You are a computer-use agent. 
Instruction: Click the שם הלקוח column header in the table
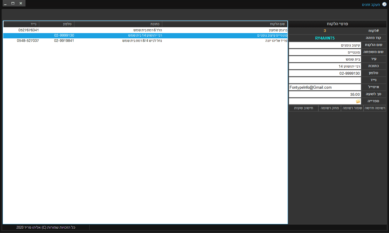pos(225,24)
